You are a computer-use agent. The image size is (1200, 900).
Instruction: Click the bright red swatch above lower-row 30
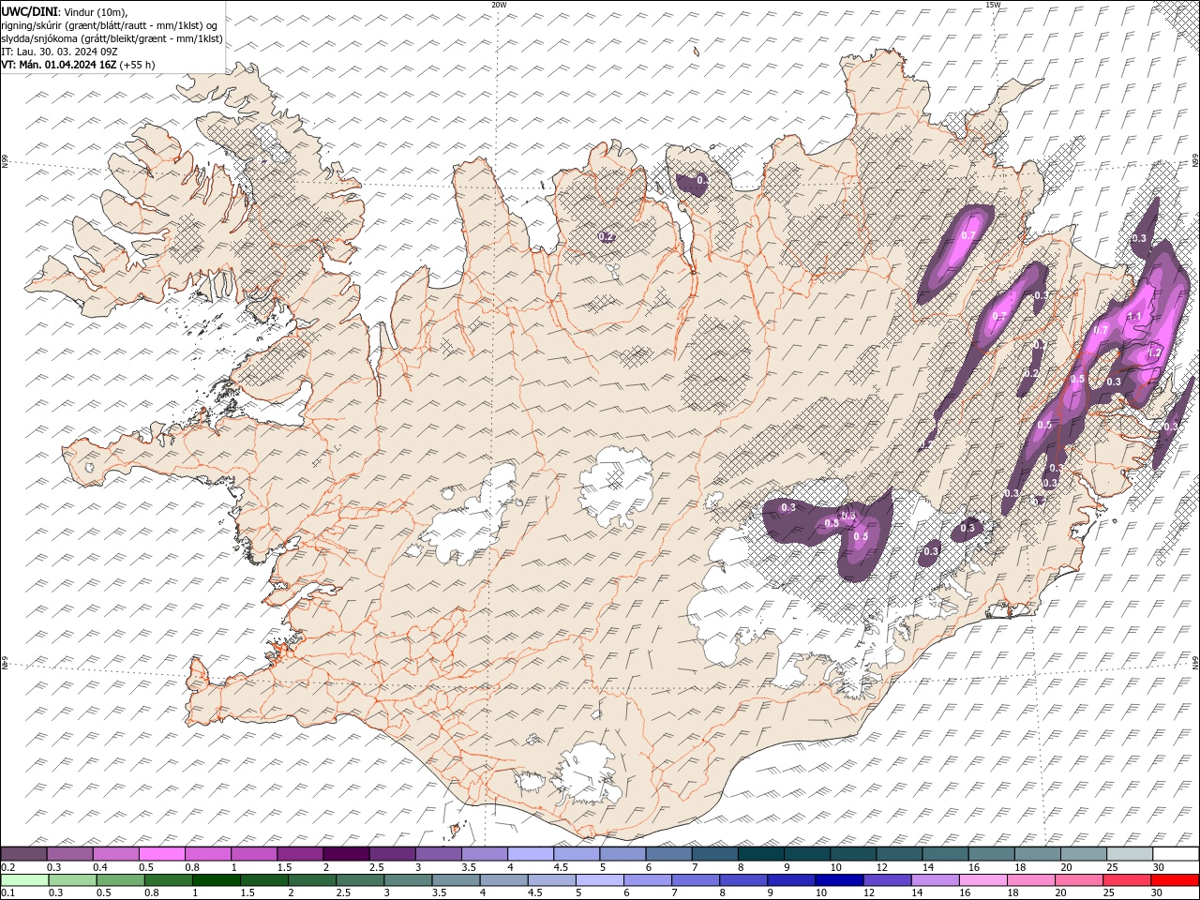[x=1175, y=880]
